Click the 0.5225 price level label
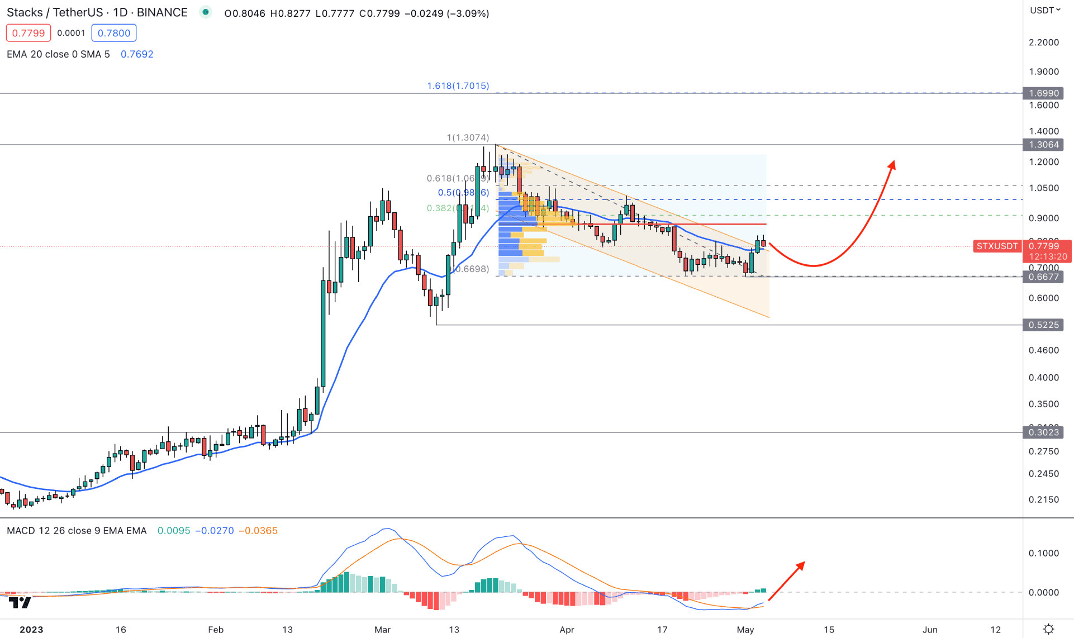Viewport: 1074px width, 638px height. 1043,325
